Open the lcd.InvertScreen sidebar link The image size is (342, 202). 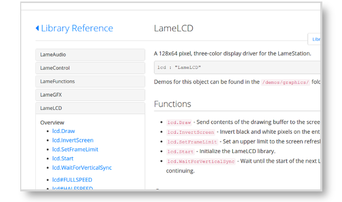point(73,140)
